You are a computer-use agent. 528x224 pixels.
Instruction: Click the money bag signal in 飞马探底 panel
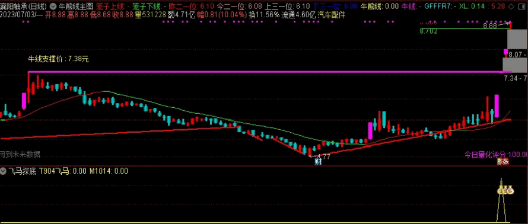[506, 191]
